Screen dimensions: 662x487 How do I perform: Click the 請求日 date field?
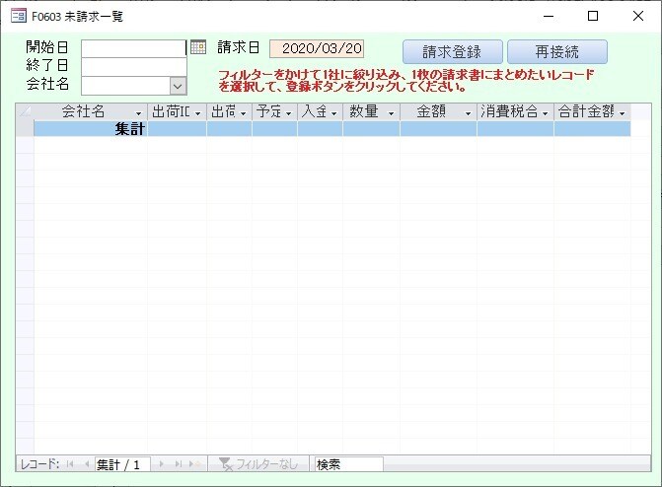pyautogui.click(x=317, y=48)
